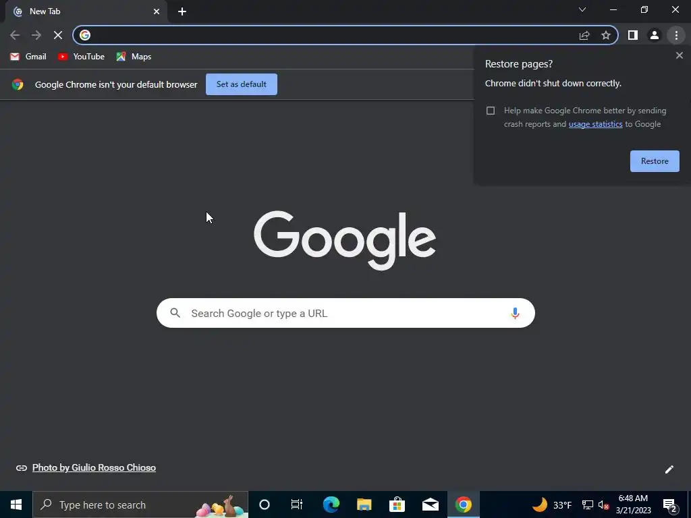
Task: Open the side panel icon
Action: (633, 35)
